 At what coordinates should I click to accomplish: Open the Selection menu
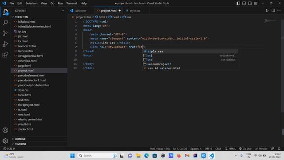point(32,3)
